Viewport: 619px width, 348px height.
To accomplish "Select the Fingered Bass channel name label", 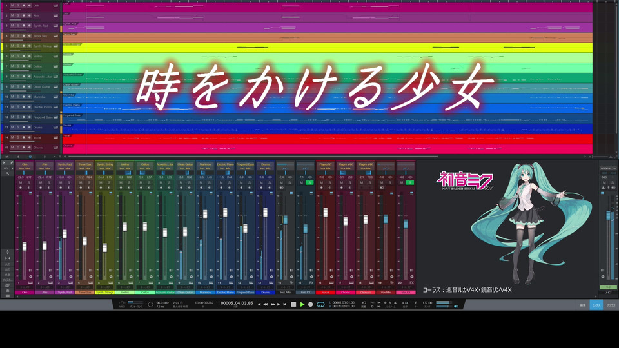I will pos(245,293).
